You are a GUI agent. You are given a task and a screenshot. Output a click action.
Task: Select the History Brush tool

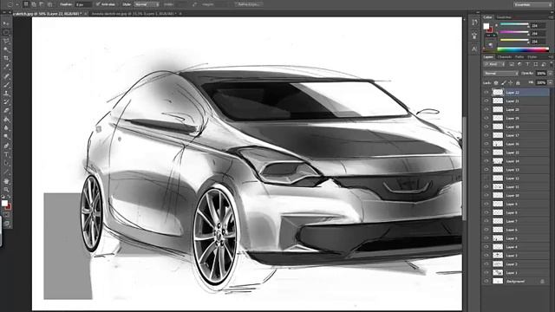(6, 102)
